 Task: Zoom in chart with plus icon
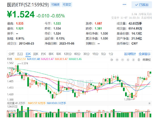117,60
